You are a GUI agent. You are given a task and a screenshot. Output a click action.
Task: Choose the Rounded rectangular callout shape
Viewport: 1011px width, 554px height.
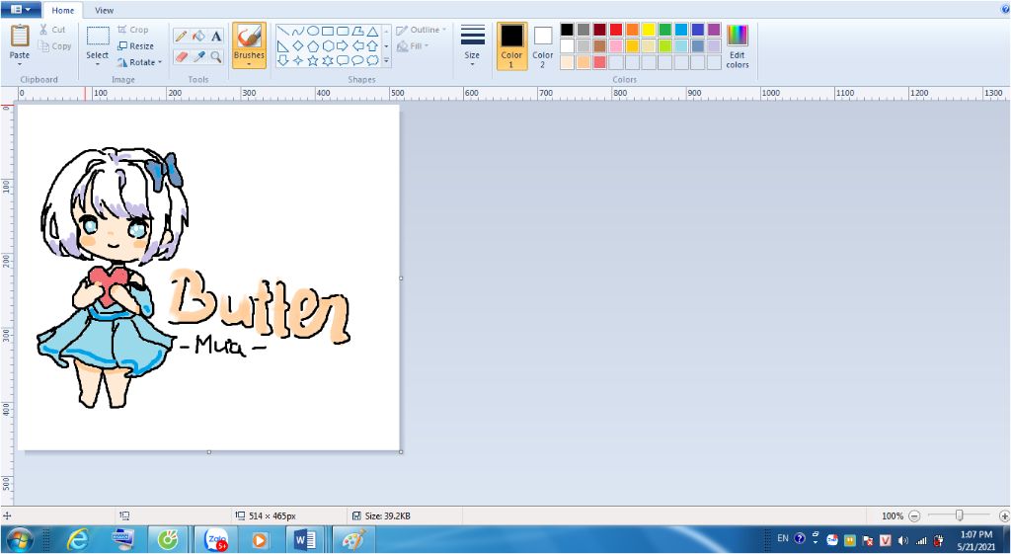(343, 60)
